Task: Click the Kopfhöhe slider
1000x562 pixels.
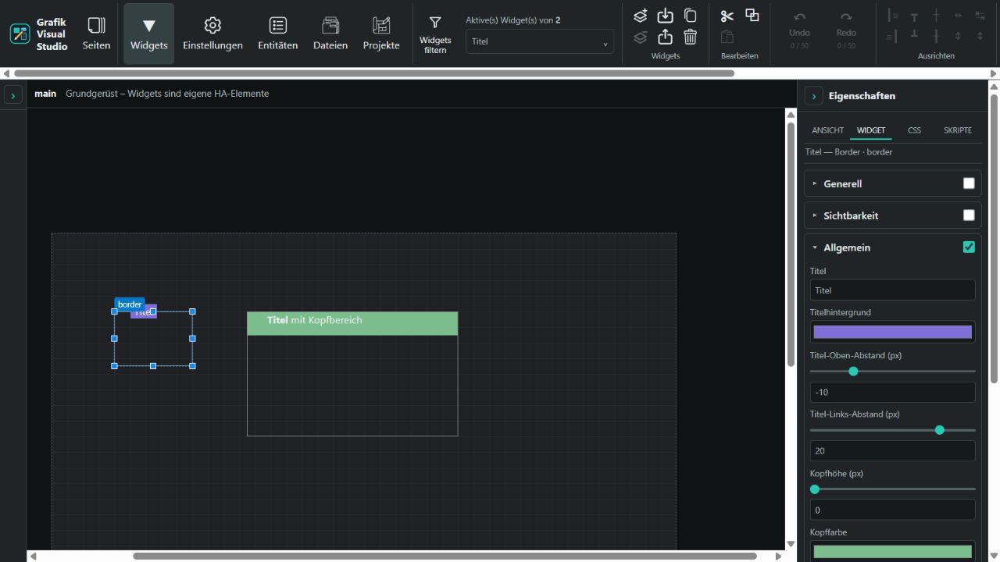Action: pos(893,489)
